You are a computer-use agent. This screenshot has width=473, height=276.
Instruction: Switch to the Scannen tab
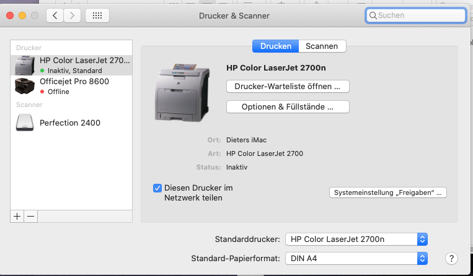322,46
